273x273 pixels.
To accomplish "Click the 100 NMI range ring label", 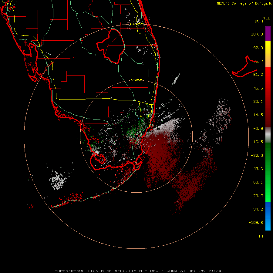I will (136, 24).
